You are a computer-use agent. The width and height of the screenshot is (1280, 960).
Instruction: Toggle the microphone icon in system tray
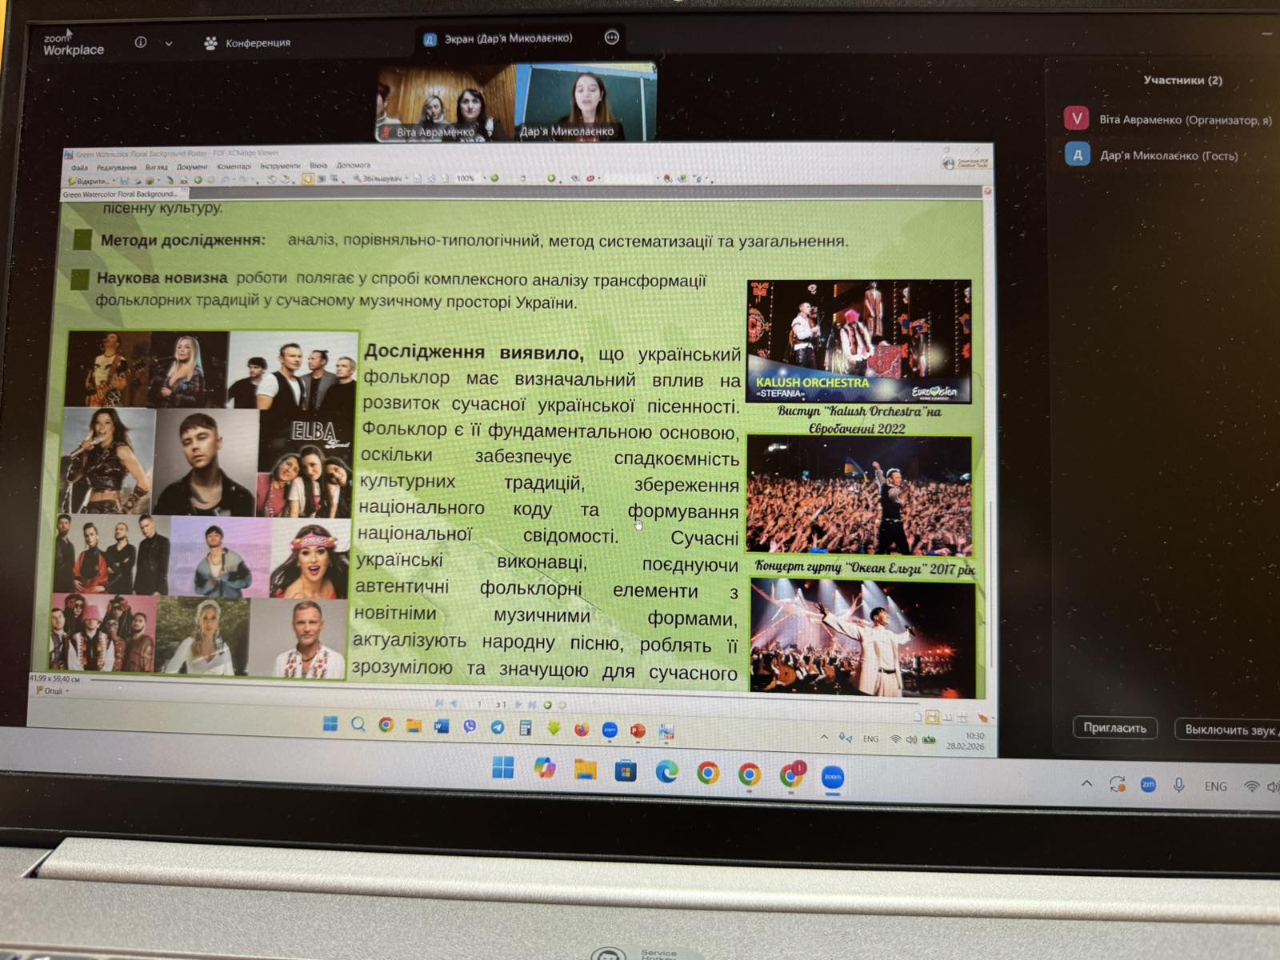(1178, 786)
